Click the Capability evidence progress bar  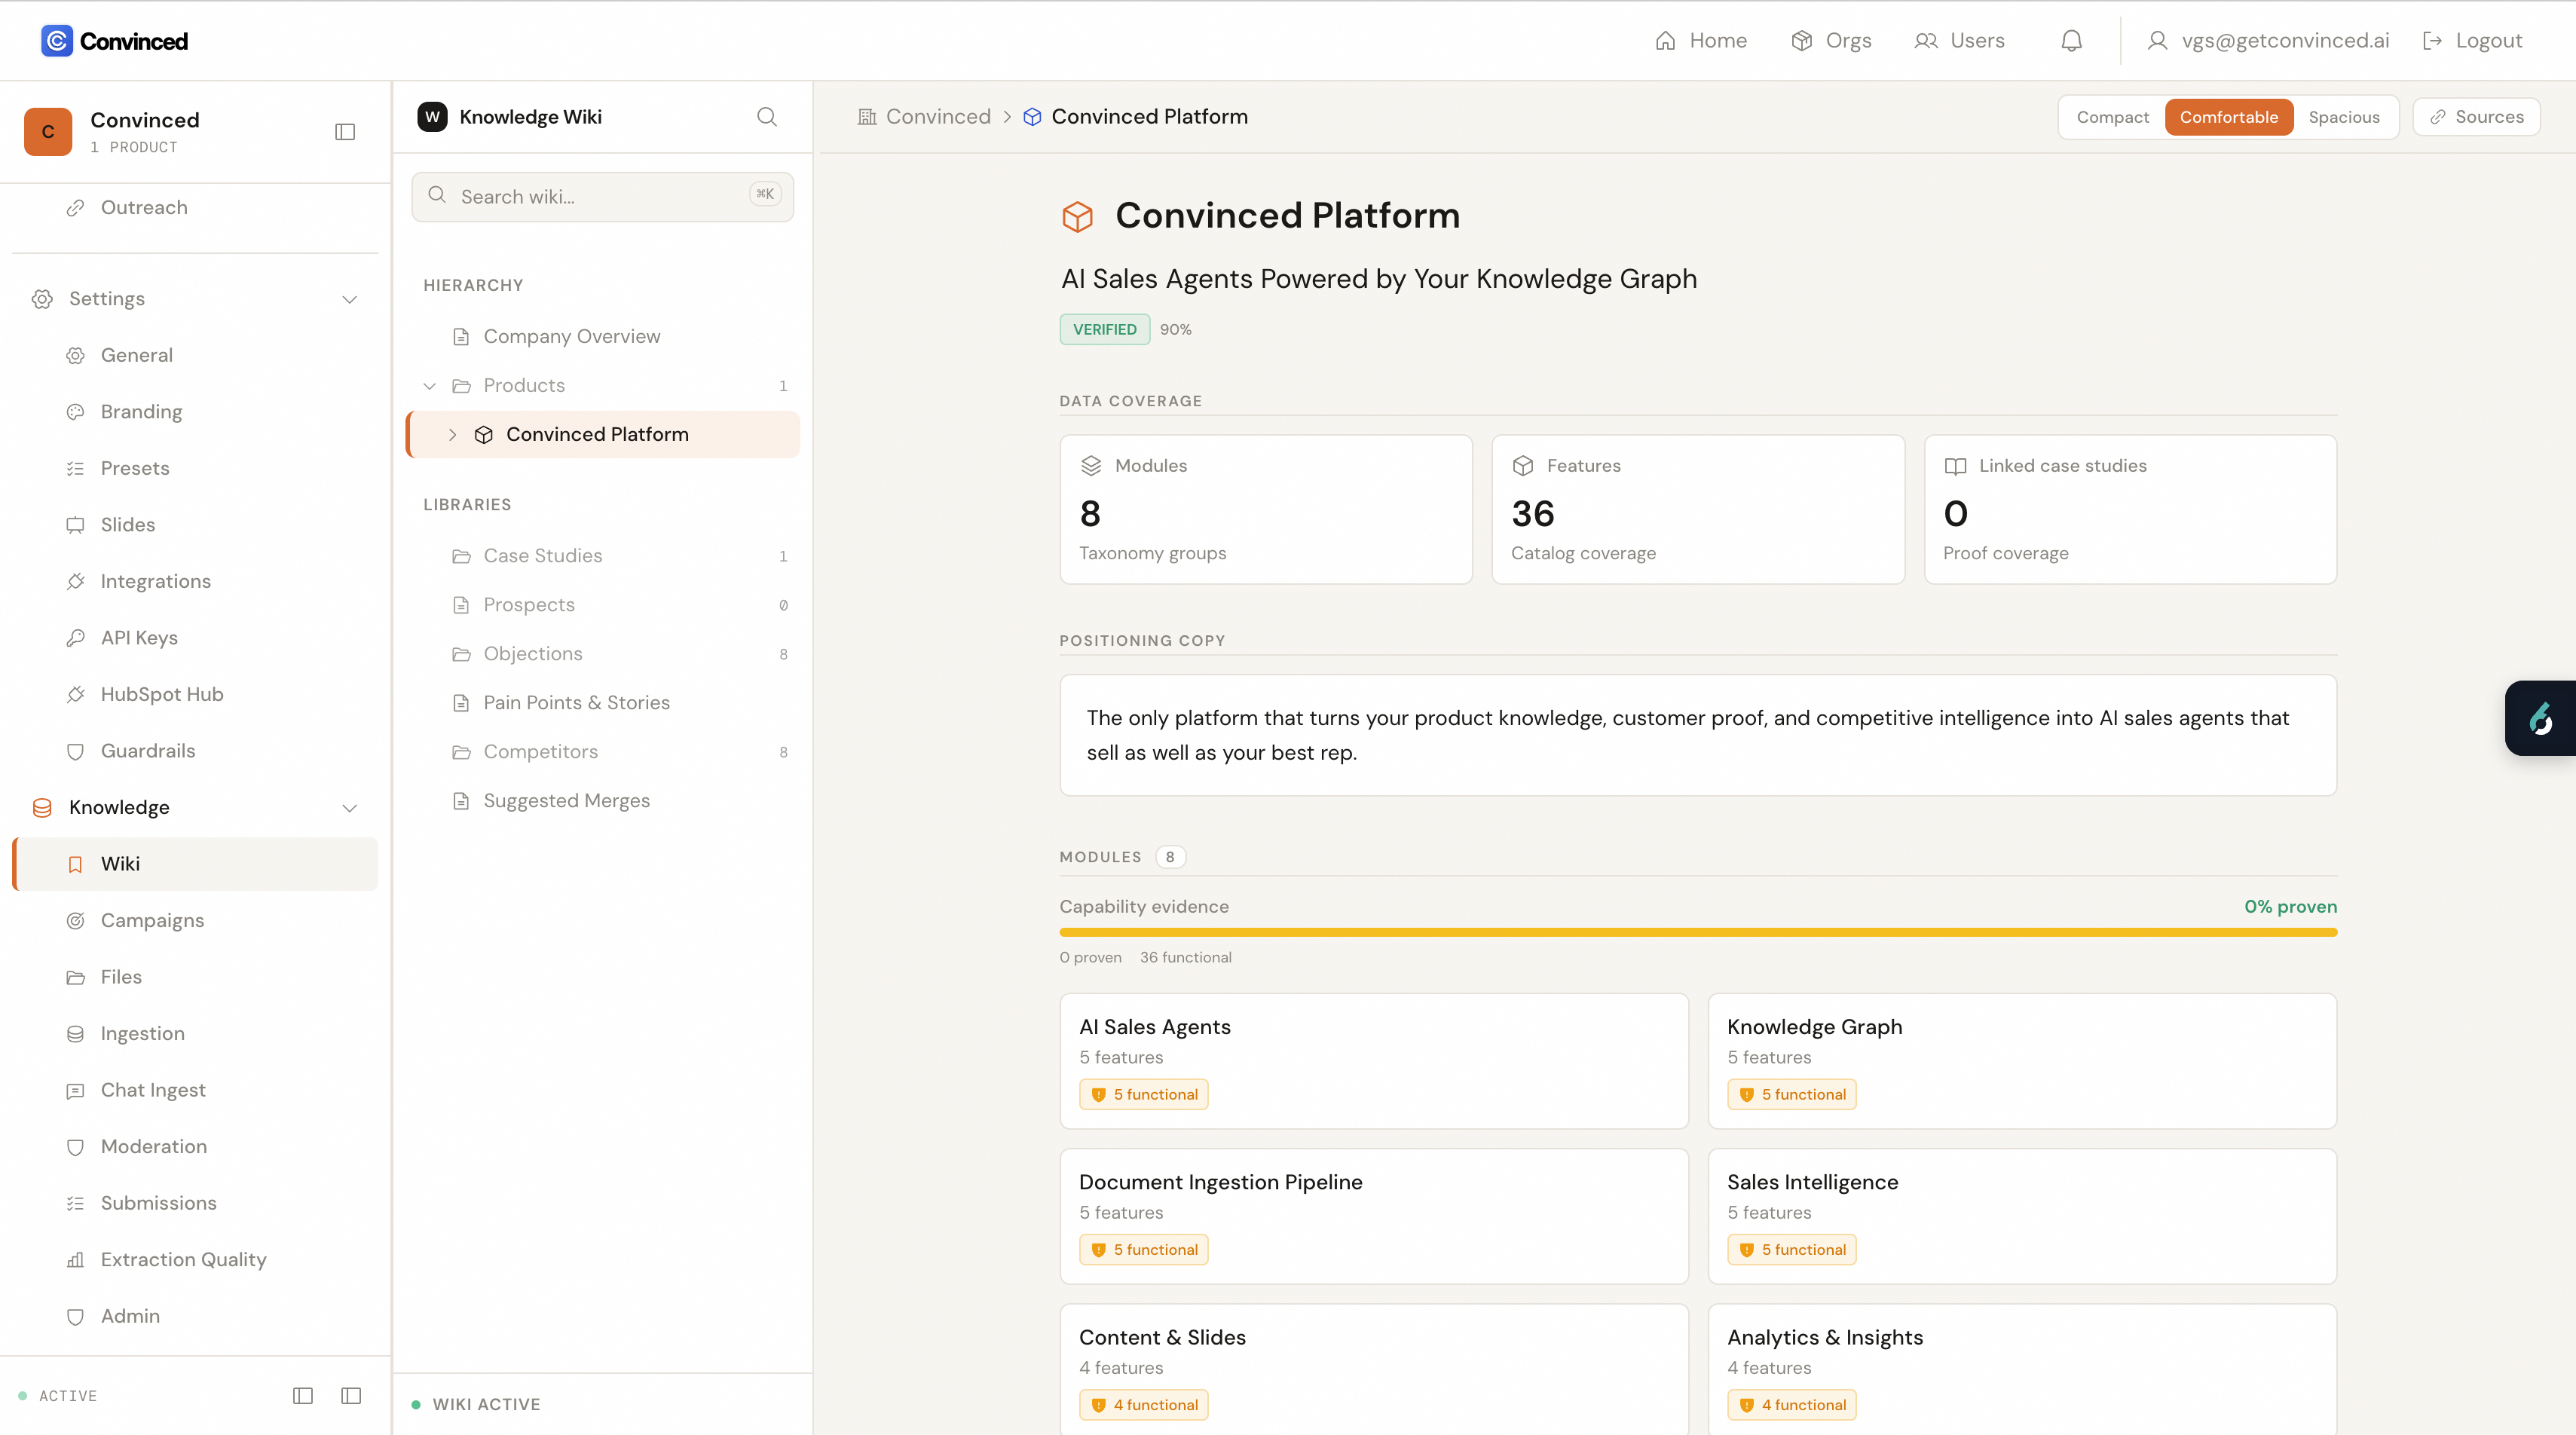1698,933
